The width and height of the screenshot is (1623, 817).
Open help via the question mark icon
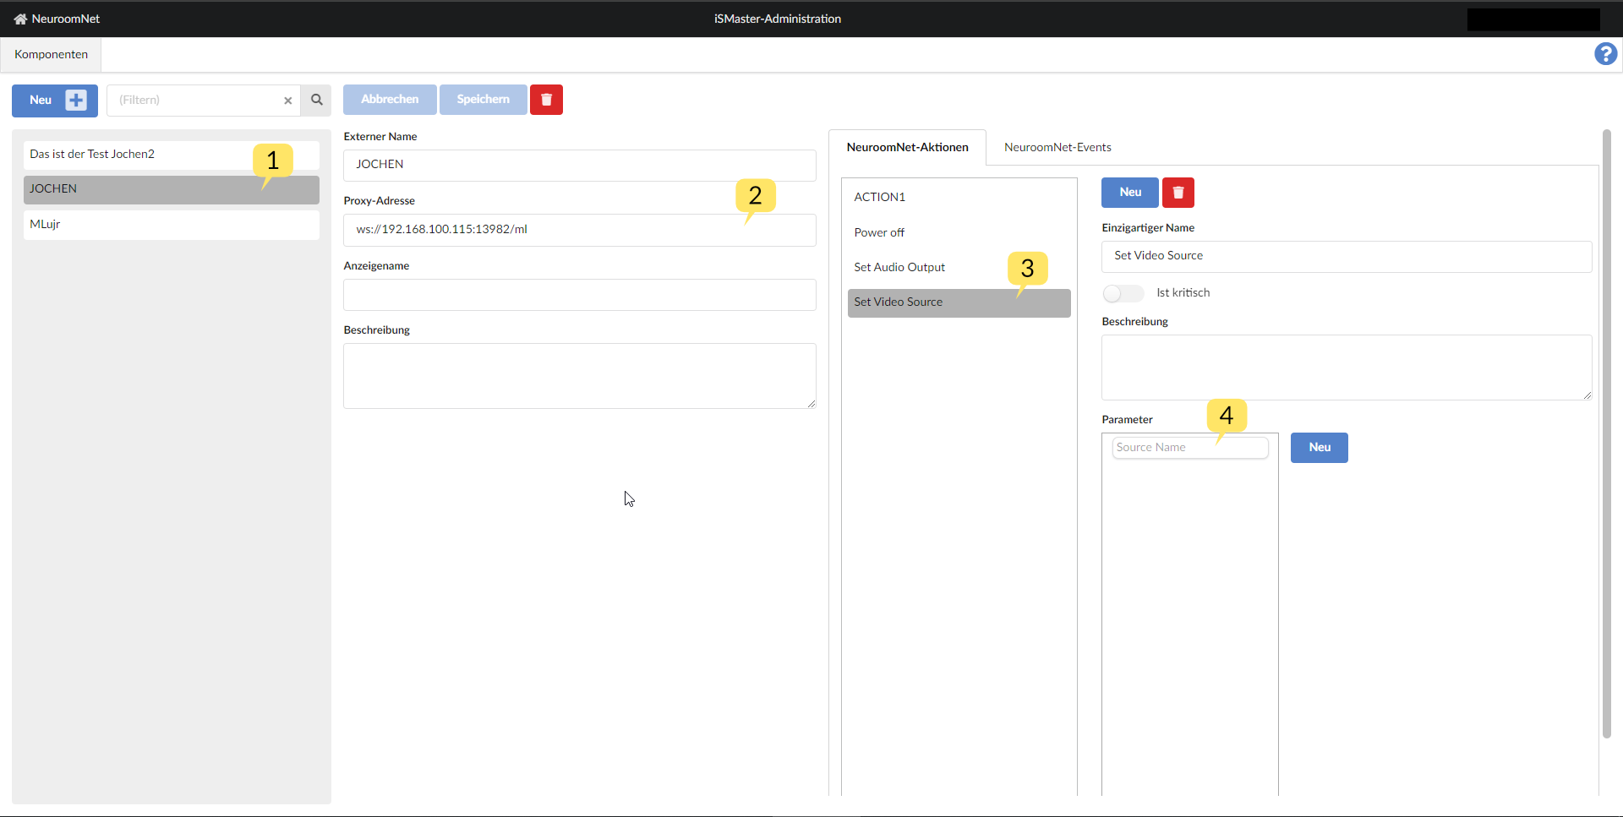pos(1604,53)
